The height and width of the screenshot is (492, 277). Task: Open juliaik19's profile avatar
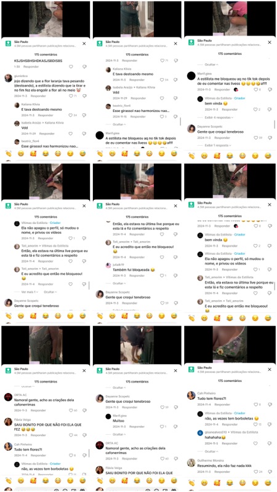point(108,266)
